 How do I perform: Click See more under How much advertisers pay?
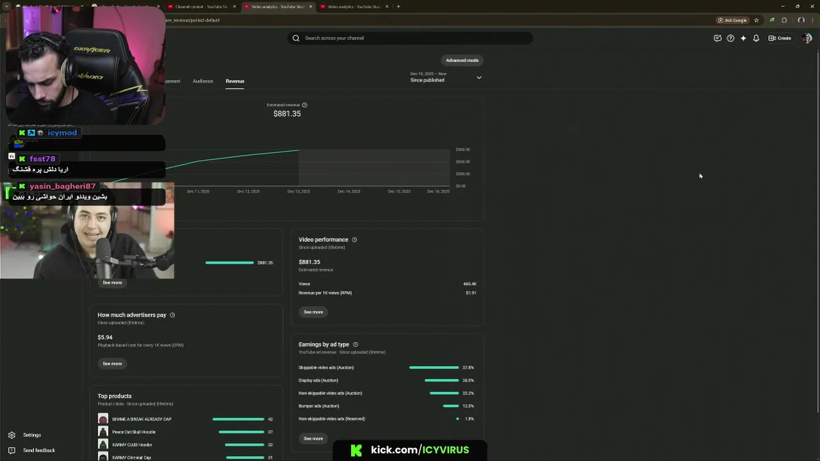coord(112,364)
